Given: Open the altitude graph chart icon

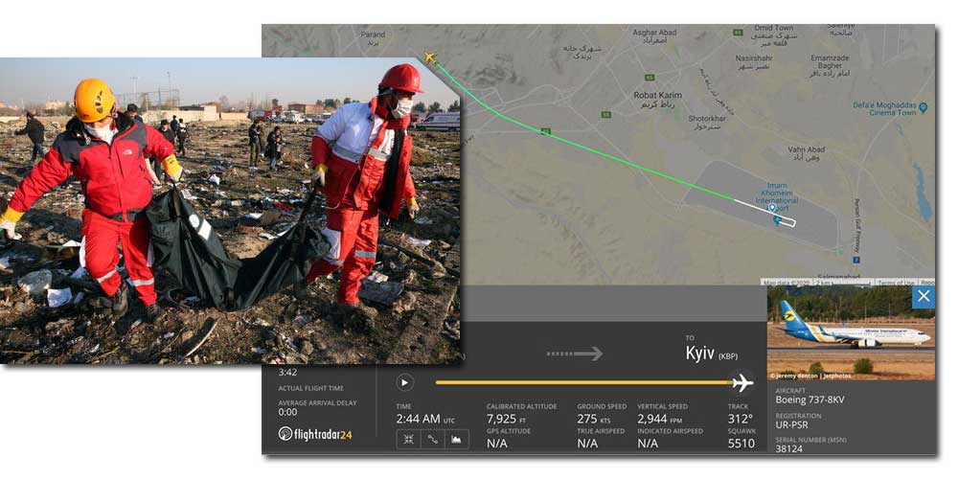Looking at the screenshot, I should click(x=457, y=440).
